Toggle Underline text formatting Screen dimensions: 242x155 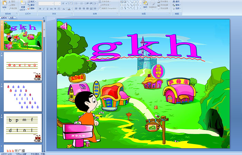pyautogui.click(x=47, y=9)
